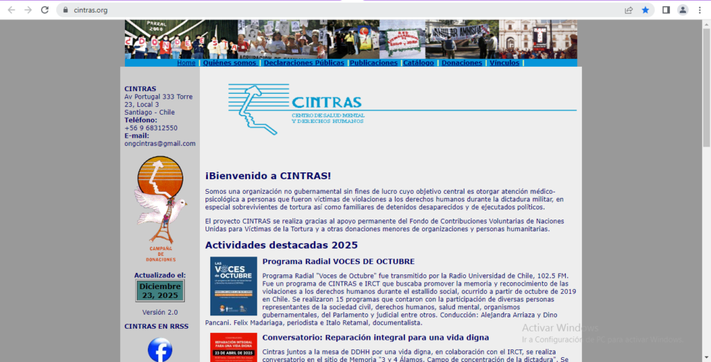Open the Quiénes somos page
Screen dimensions: 711x362
229,63
